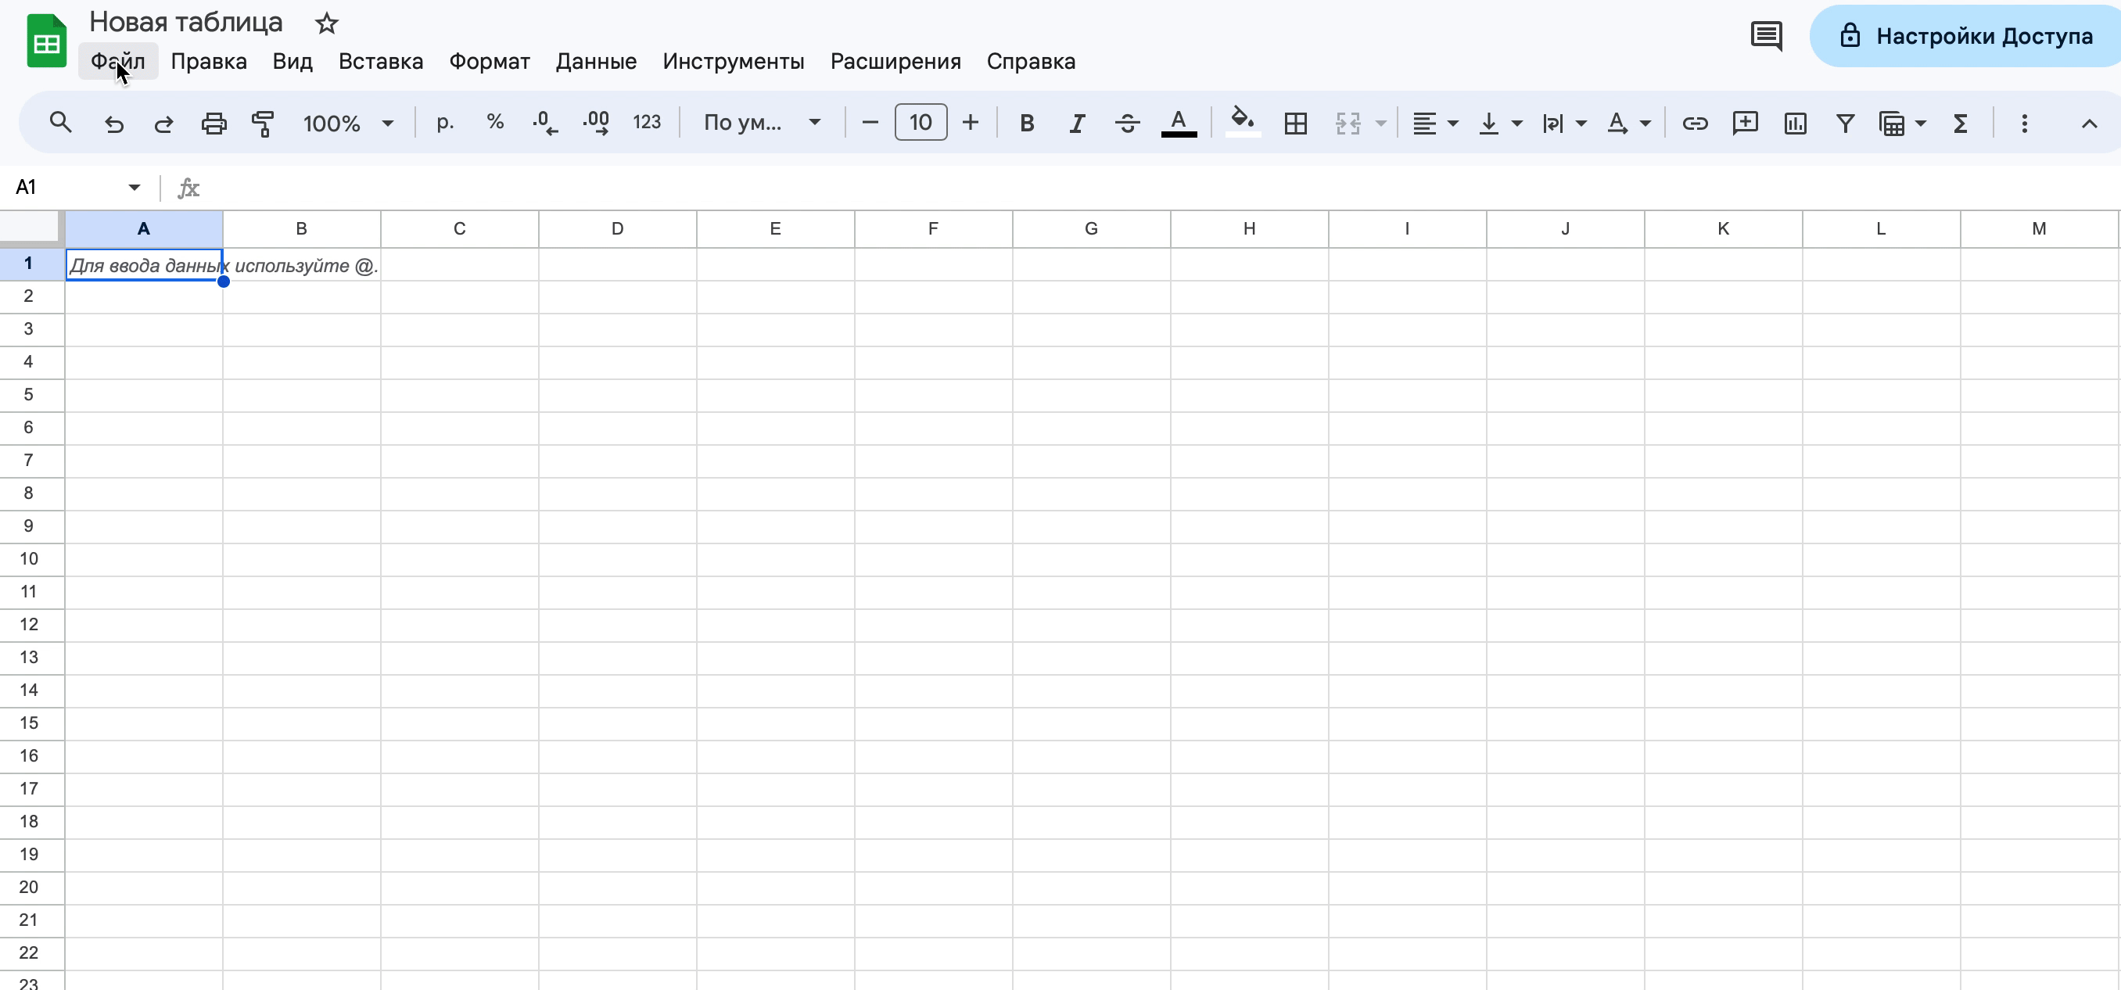Select column D header

pyautogui.click(x=618, y=229)
